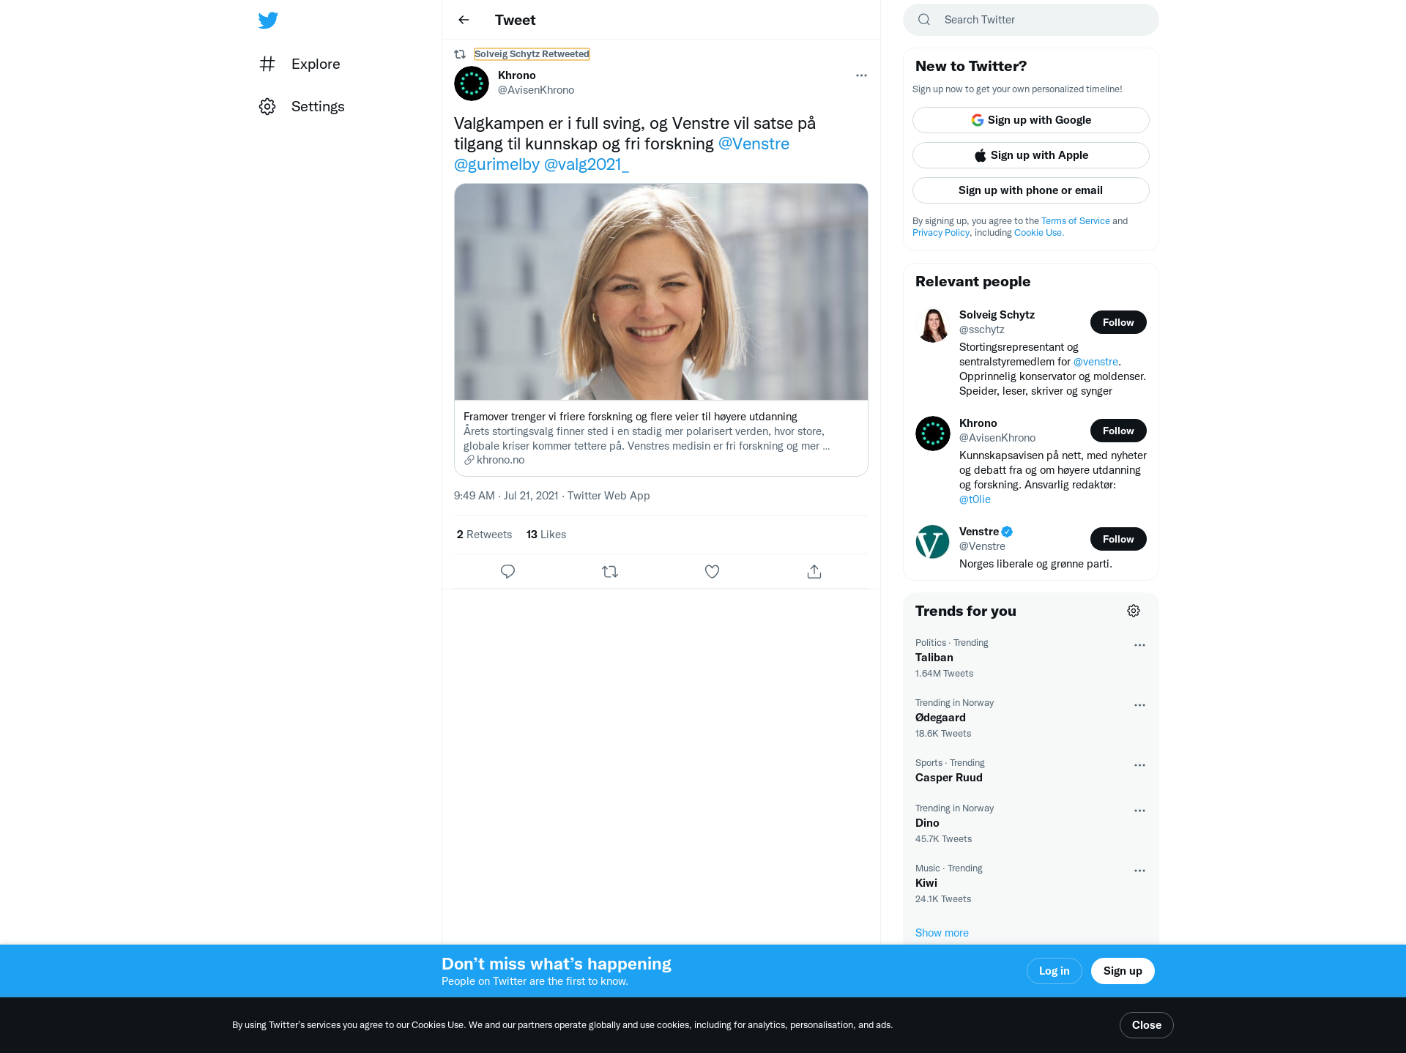
Task: Click the Khrono avatar in the tweet header
Action: coord(472,83)
